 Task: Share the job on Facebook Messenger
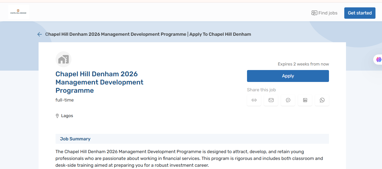[x=288, y=100]
